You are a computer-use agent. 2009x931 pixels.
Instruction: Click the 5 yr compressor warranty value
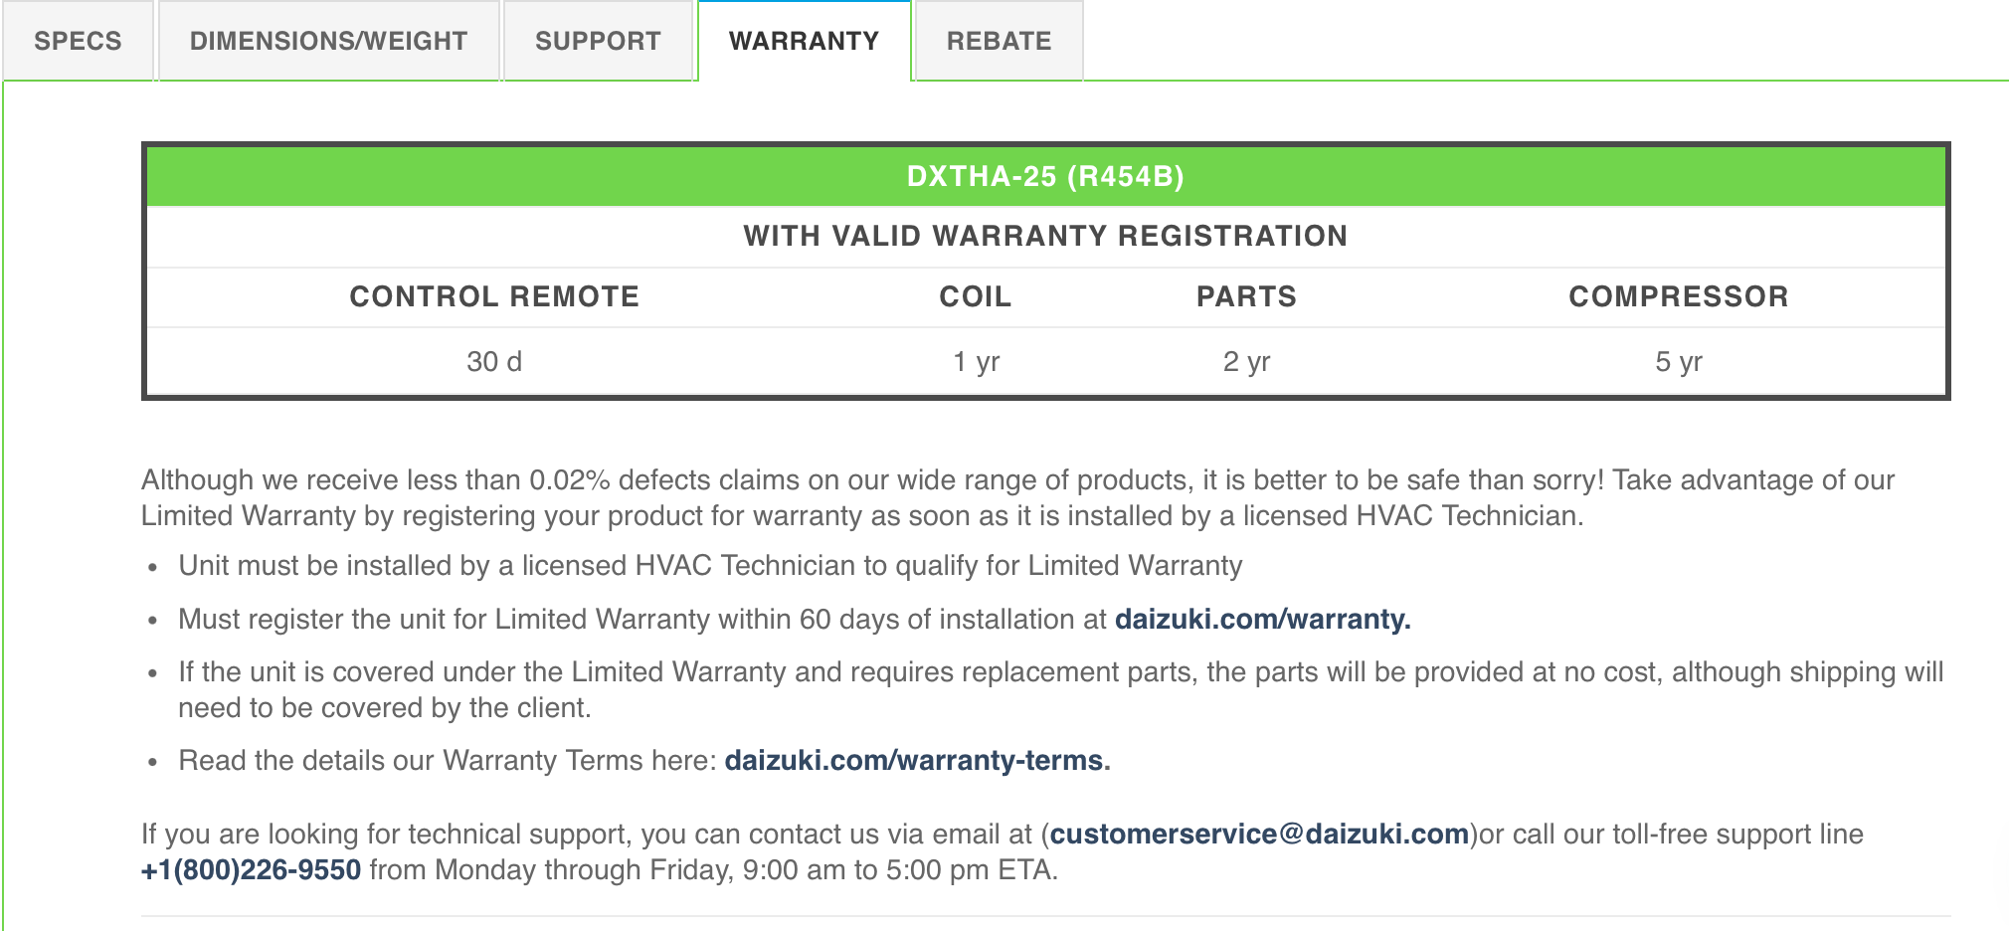(1678, 361)
